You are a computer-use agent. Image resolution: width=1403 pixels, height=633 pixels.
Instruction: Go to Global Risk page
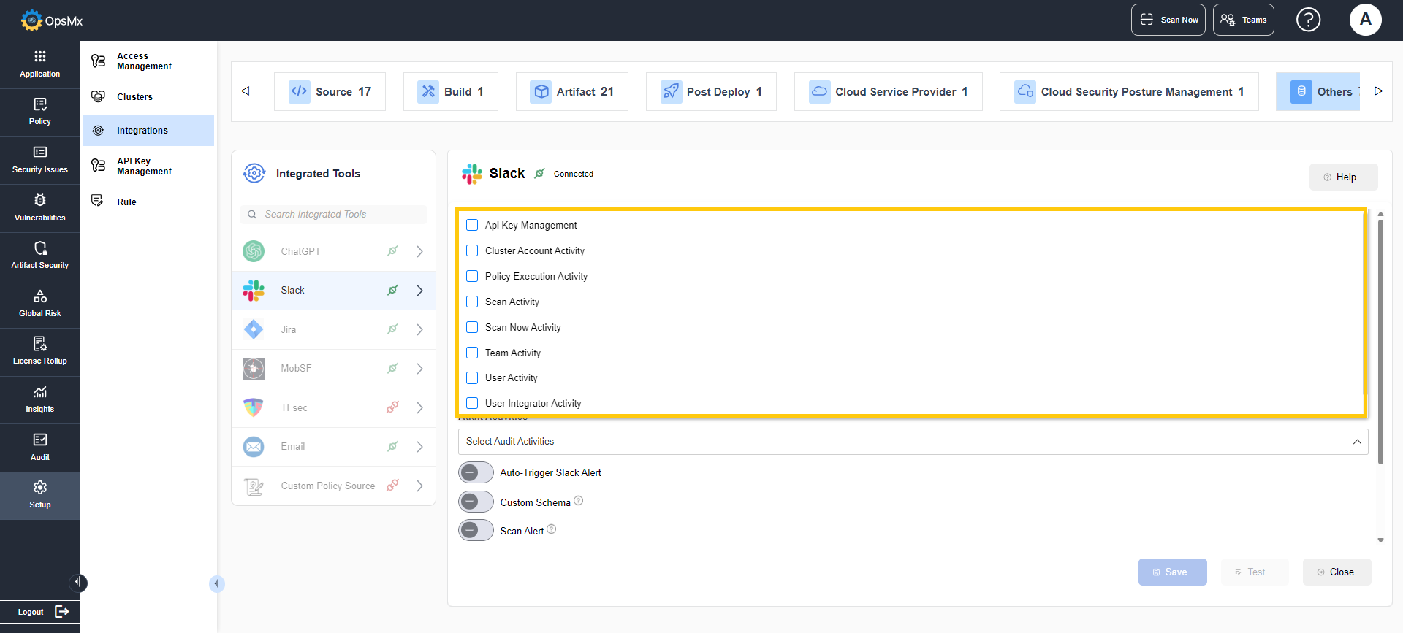(x=40, y=304)
